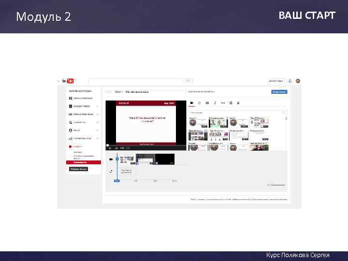Click the search magnifier button

click(x=188, y=81)
